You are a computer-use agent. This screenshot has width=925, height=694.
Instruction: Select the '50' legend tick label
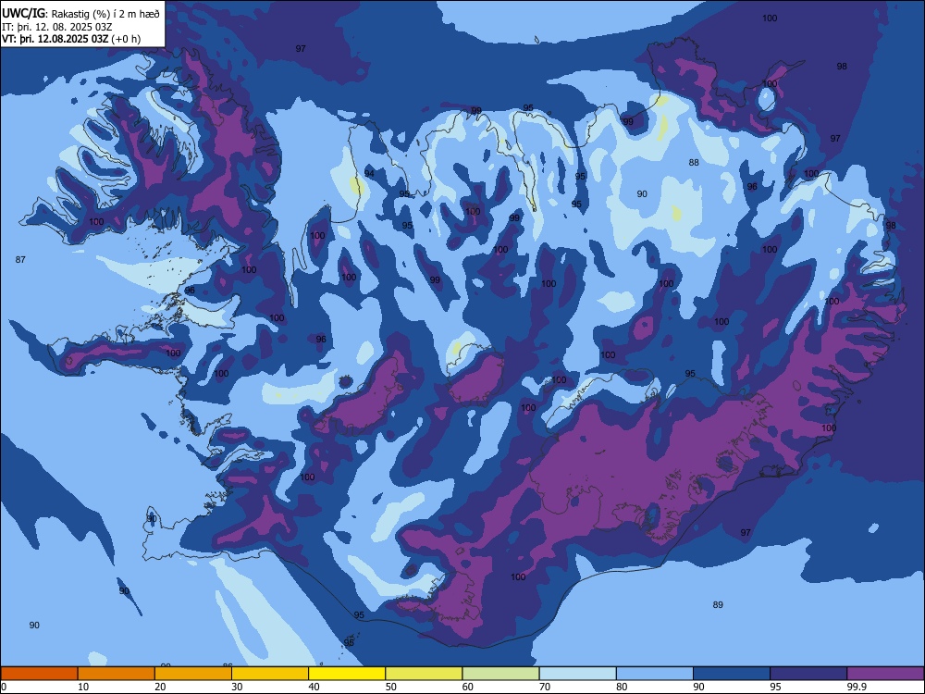(391, 687)
